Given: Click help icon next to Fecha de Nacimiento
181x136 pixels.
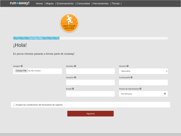Looking at the screenshot, I should point(140,89).
